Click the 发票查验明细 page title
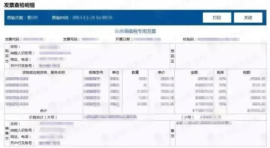Screen dimensions: 270x148 click(x=20, y=5)
